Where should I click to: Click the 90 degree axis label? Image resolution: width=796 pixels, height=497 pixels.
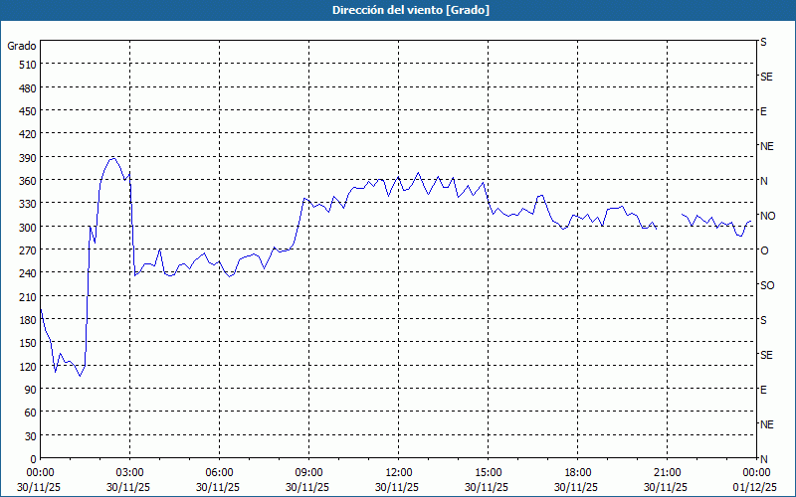(31, 390)
